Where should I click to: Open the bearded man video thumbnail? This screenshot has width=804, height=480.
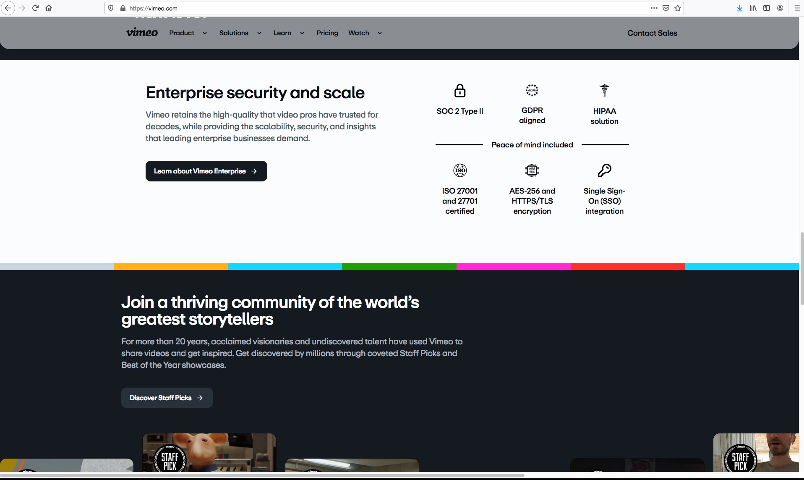(756, 453)
